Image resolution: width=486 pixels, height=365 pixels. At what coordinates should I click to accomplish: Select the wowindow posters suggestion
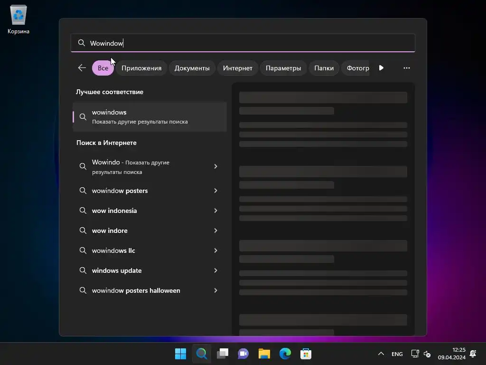pyautogui.click(x=150, y=191)
